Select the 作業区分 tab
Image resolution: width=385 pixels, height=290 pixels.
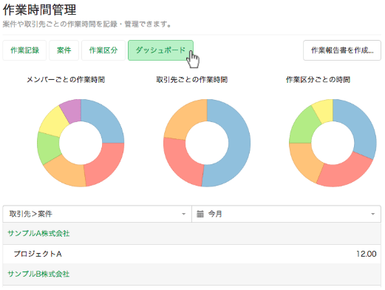point(103,50)
